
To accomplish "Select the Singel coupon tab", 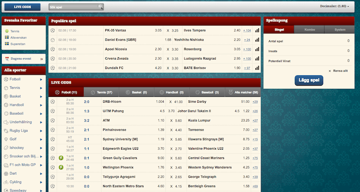I will pos(279,30).
